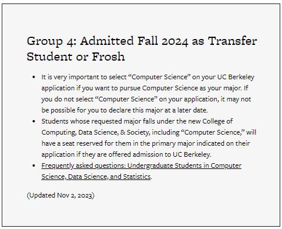This screenshot has height=229, width=282.
Task: Click '2024' in the heading
Action: [x=175, y=41]
